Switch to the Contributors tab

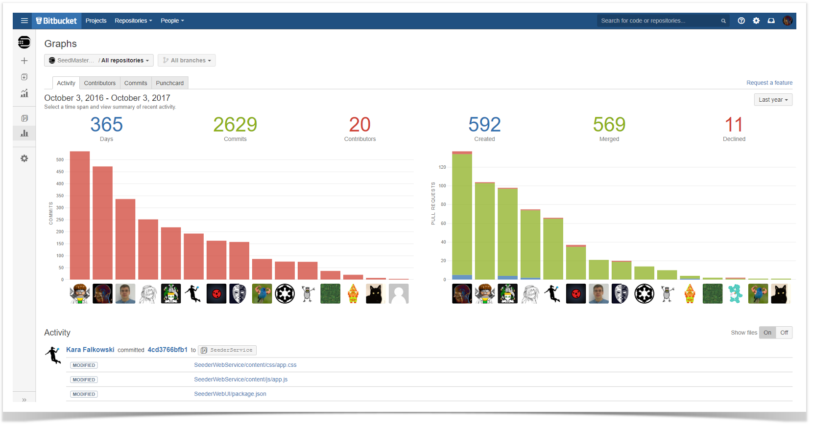coord(100,83)
